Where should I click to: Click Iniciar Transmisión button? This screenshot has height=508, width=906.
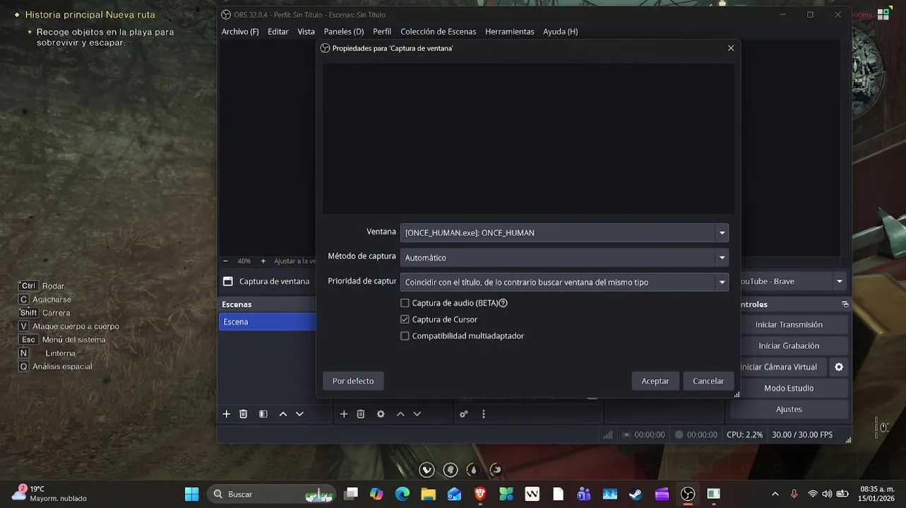coord(789,325)
